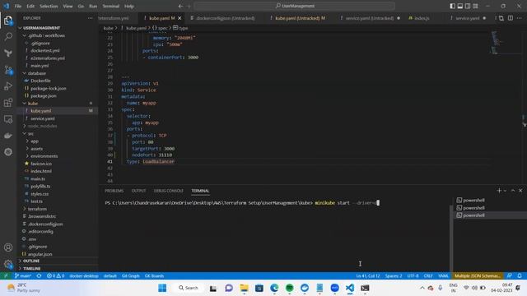Switch to the OUTPUT panel tab
This screenshot has width=527, height=296.
[x=138, y=191]
